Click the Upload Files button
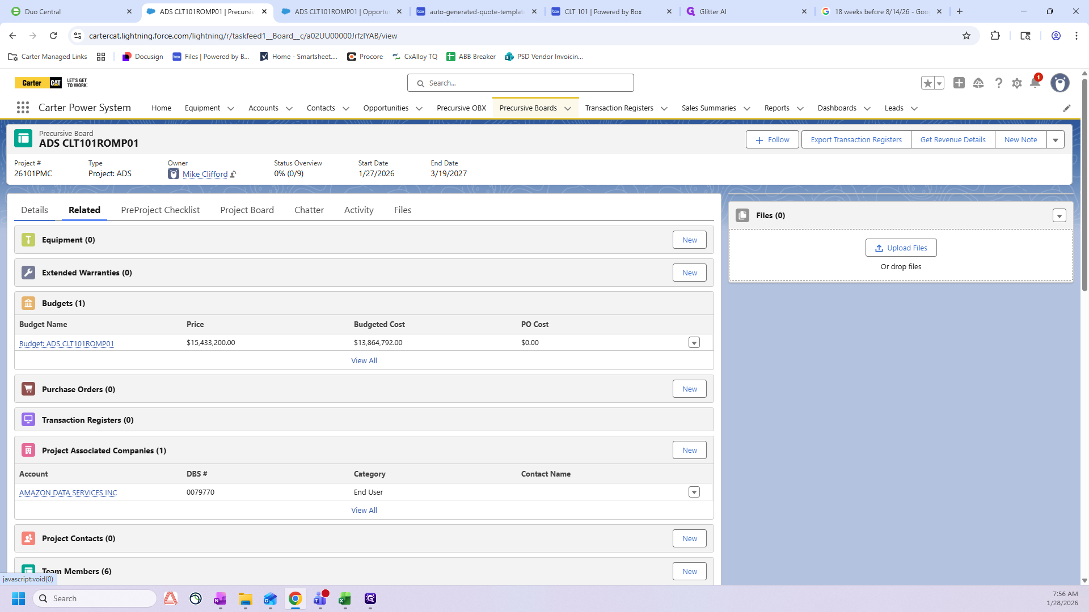Image resolution: width=1089 pixels, height=612 pixels. (901, 248)
